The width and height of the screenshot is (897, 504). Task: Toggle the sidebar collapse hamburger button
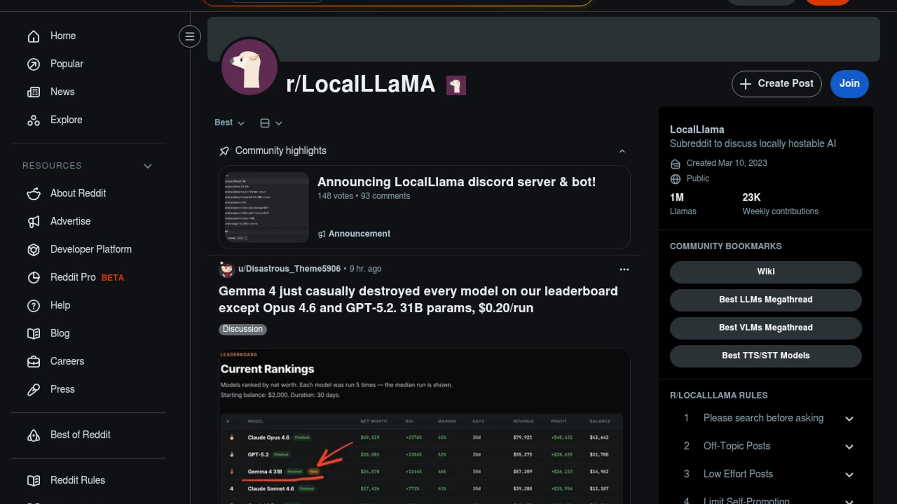click(x=190, y=36)
